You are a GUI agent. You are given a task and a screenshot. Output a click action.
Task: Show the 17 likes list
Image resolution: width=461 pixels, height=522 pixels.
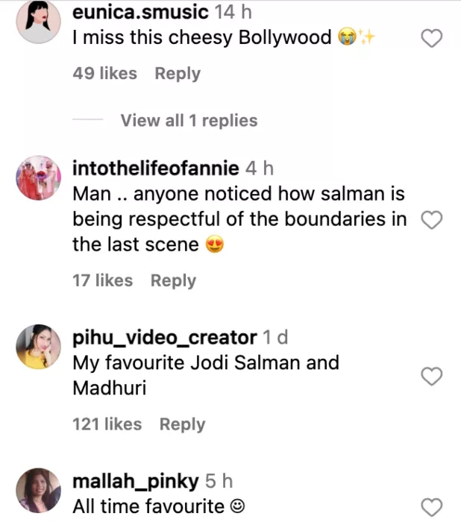point(102,281)
